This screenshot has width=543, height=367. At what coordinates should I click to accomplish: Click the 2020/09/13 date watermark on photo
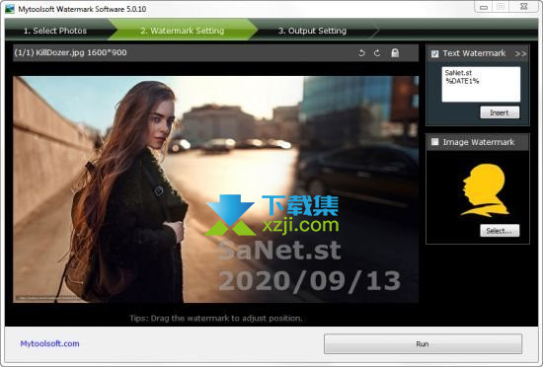(309, 280)
